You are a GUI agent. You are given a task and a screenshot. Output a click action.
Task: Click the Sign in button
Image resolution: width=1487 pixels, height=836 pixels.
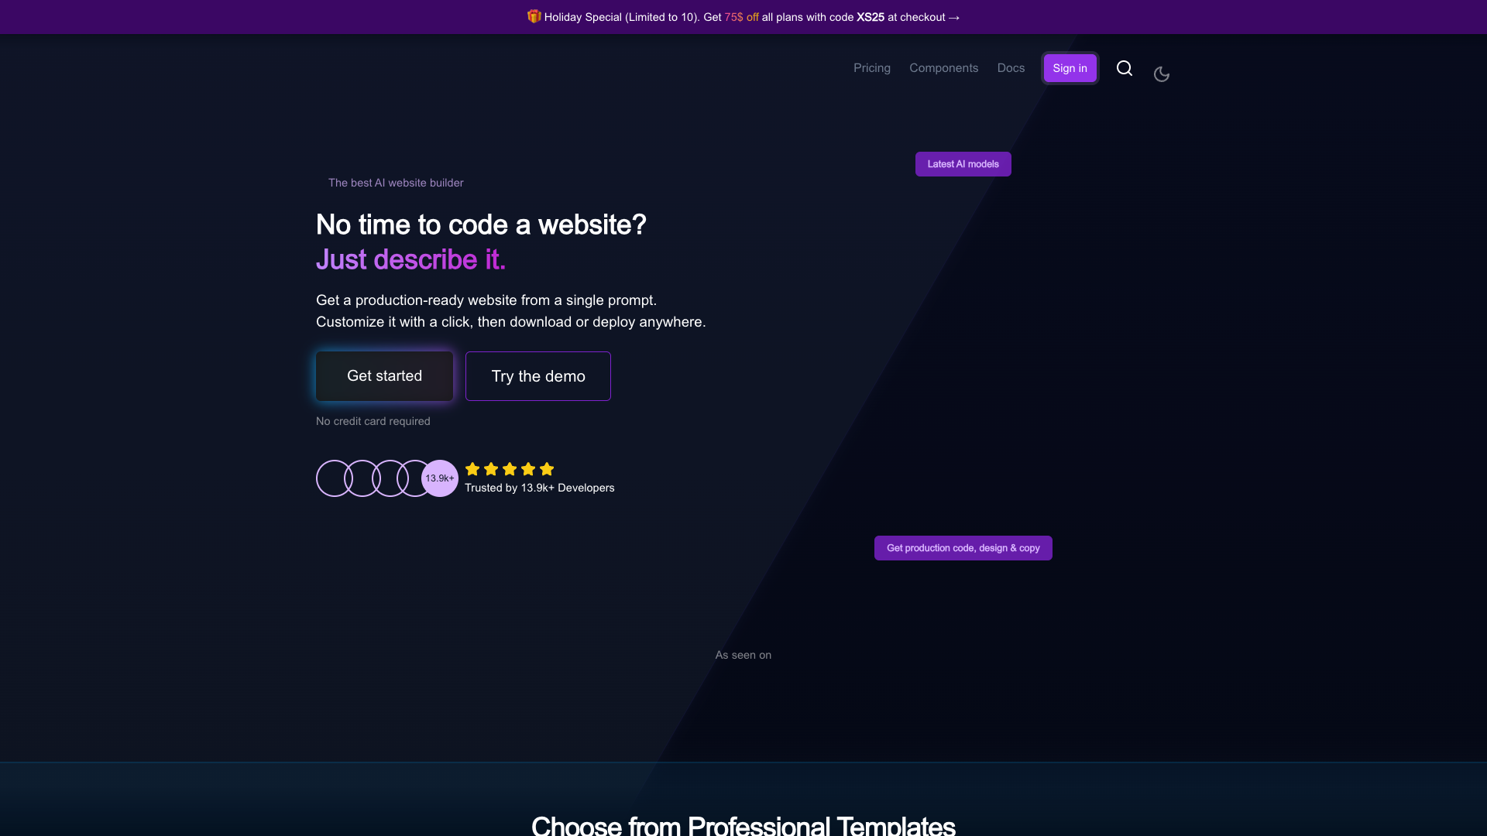pos(1070,68)
